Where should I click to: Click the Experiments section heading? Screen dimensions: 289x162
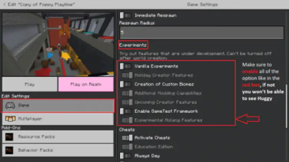[x=133, y=45]
